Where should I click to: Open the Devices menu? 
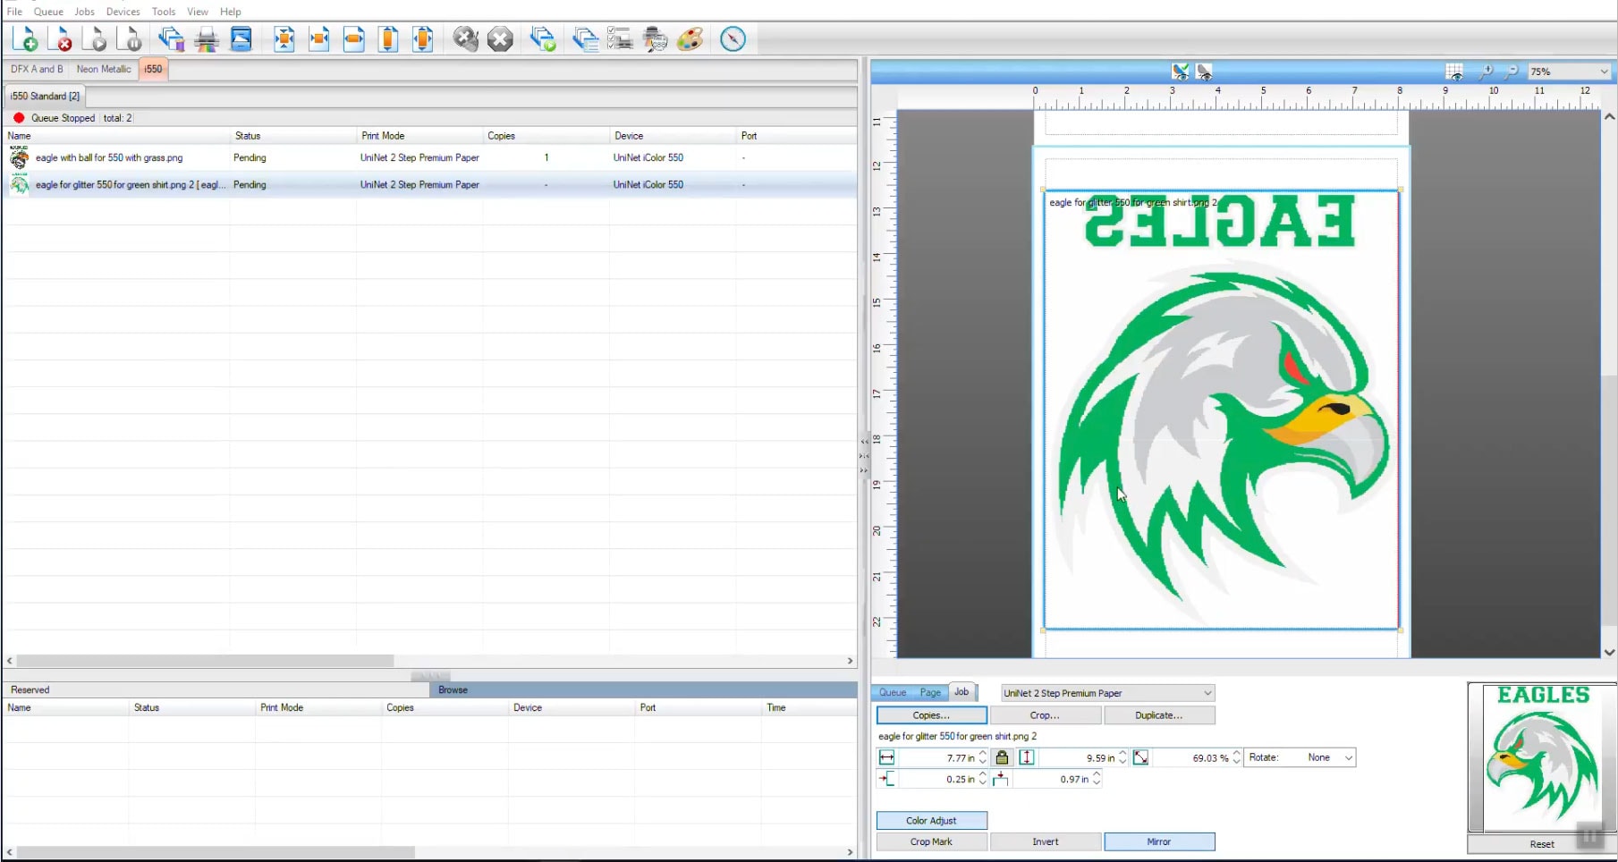coord(123,12)
